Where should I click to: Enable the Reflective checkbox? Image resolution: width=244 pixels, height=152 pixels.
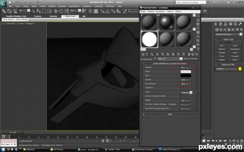pyautogui.click(x=182, y=88)
